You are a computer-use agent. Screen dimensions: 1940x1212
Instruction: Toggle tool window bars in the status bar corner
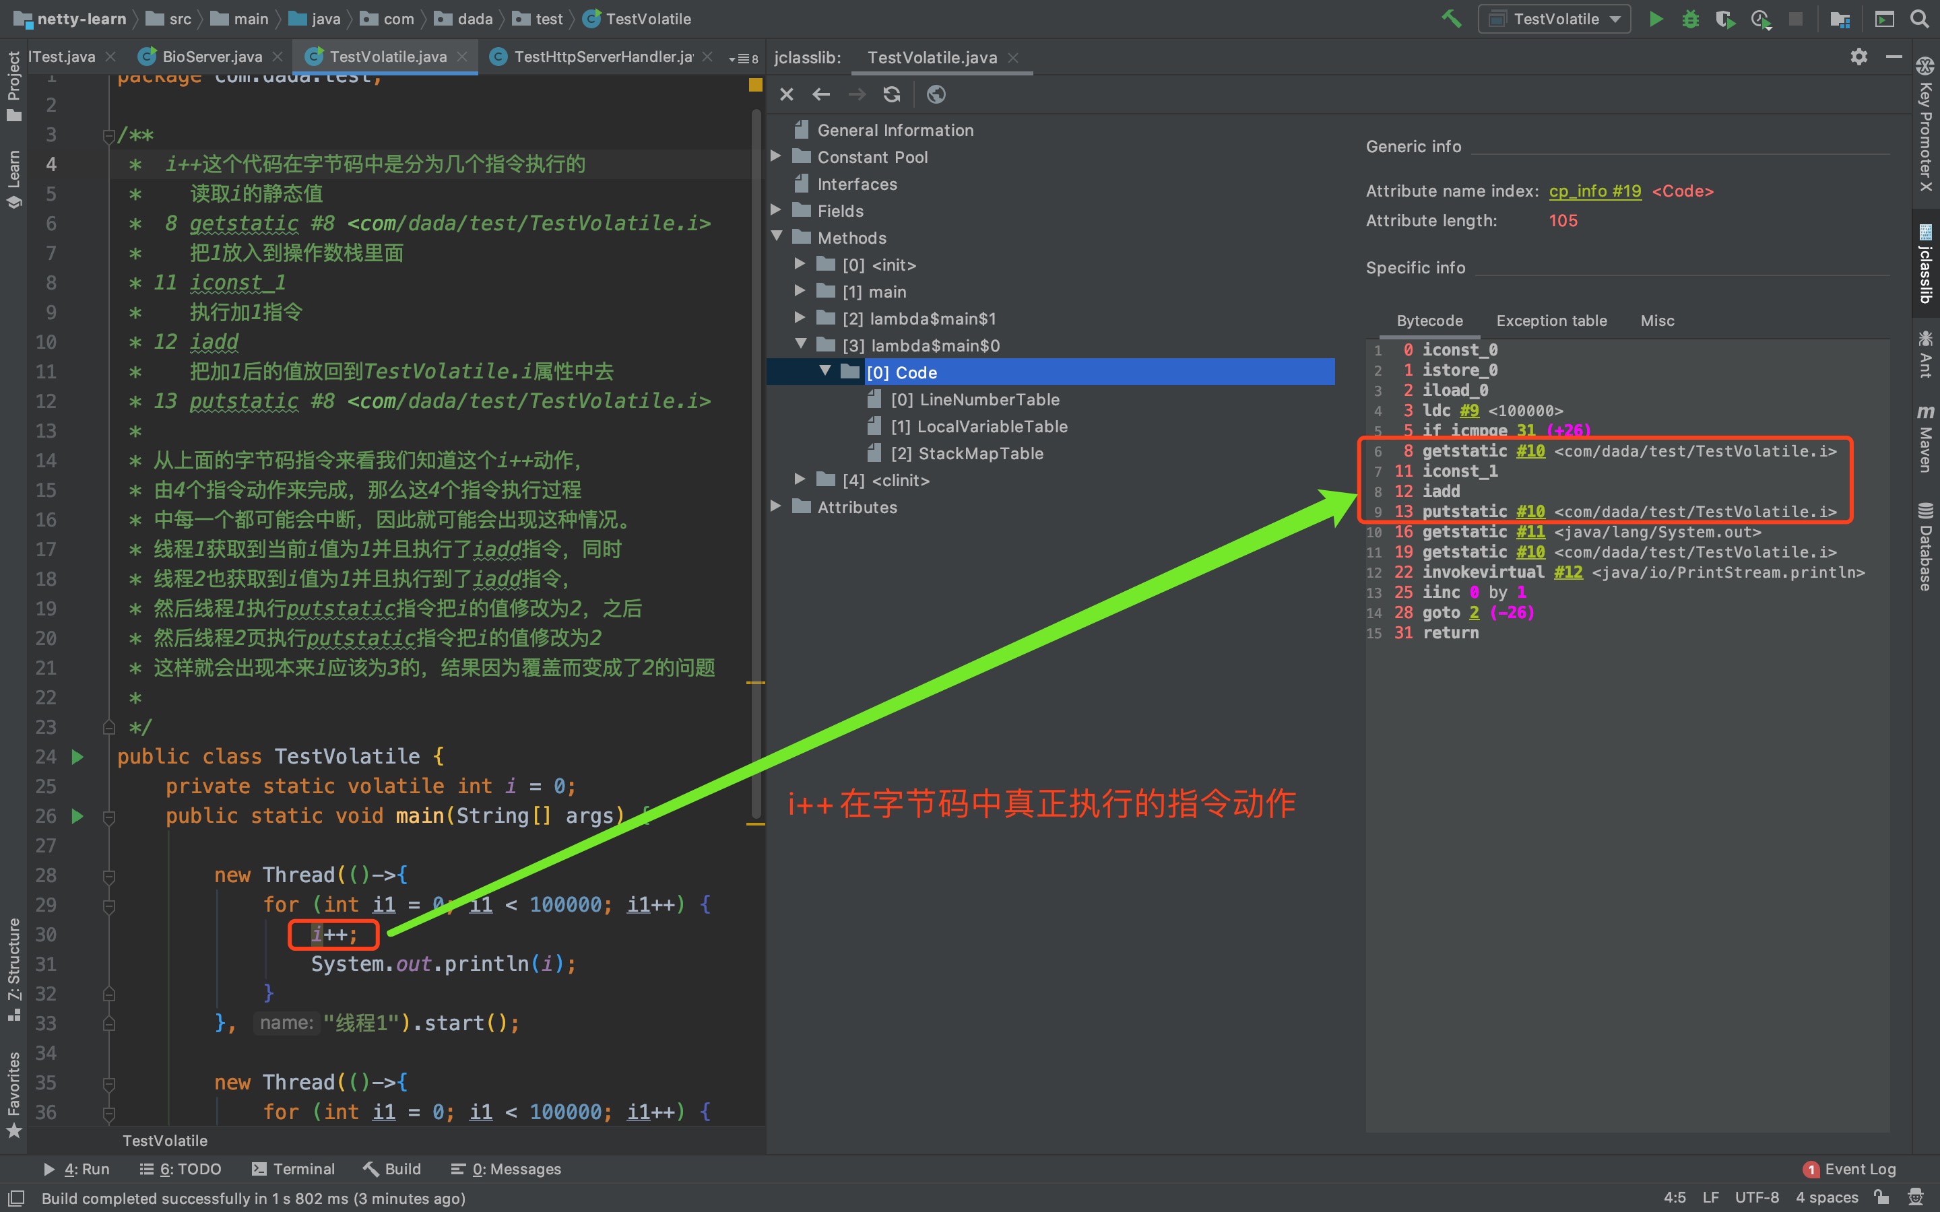16,1198
